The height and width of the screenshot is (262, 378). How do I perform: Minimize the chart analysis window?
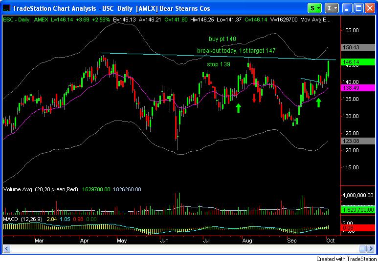(347, 8)
